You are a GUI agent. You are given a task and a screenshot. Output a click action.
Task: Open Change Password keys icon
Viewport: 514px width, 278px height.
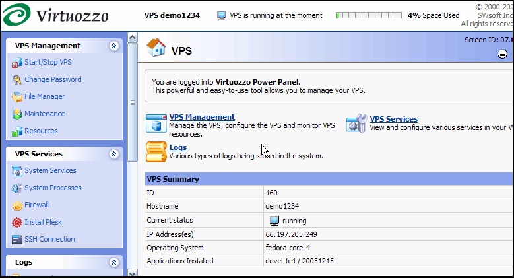(x=17, y=80)
